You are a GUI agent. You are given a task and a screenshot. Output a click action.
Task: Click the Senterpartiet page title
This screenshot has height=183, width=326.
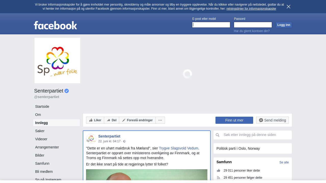(49, 91)
